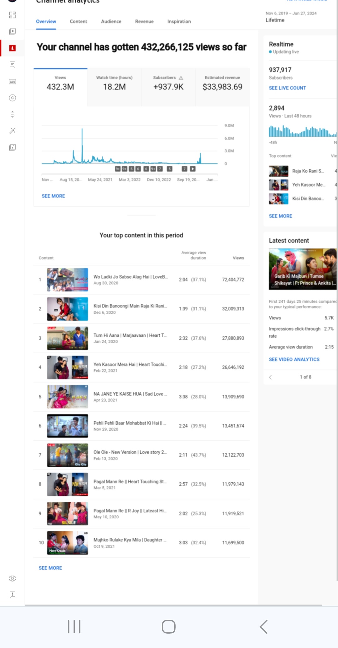
Task: Select the red Analytics icon in the sidebar
Action: pos(13,48)
